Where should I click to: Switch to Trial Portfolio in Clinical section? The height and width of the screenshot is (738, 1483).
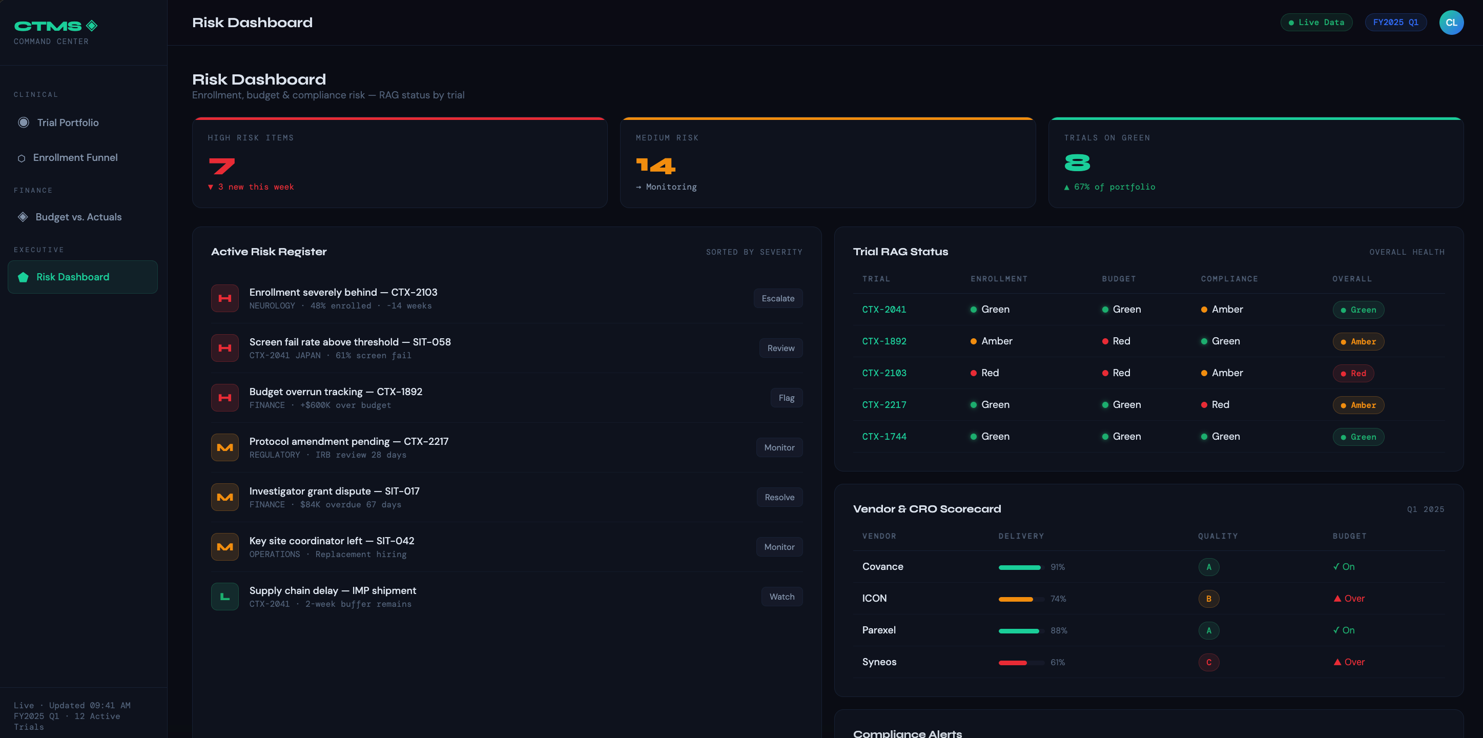[x=66, y=122]
